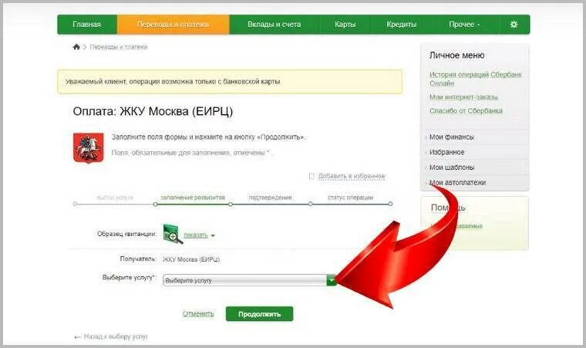Screen dimensions: 586x348
Task: Click the выбор услуги step marker
Action: click(75, 204)
